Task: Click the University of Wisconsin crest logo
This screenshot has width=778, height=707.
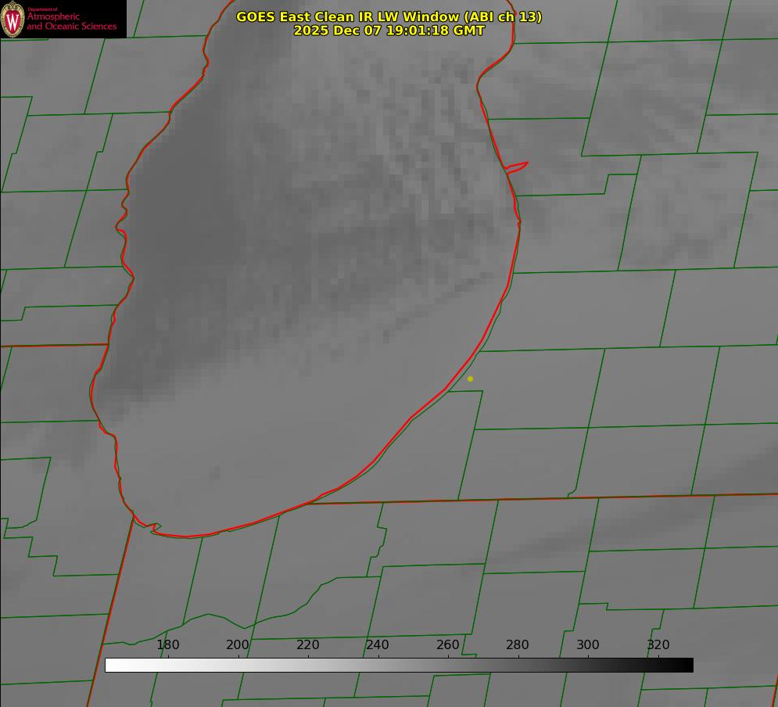Action: pos(13,19)
